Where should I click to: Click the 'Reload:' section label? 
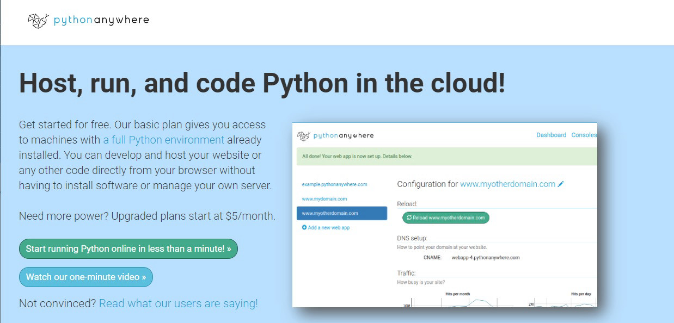407,204
